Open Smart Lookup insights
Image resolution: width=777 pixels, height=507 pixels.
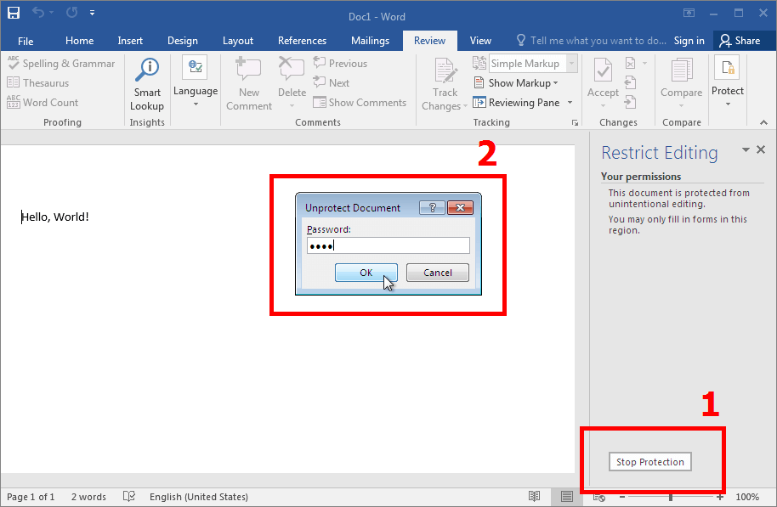[147, 84]
